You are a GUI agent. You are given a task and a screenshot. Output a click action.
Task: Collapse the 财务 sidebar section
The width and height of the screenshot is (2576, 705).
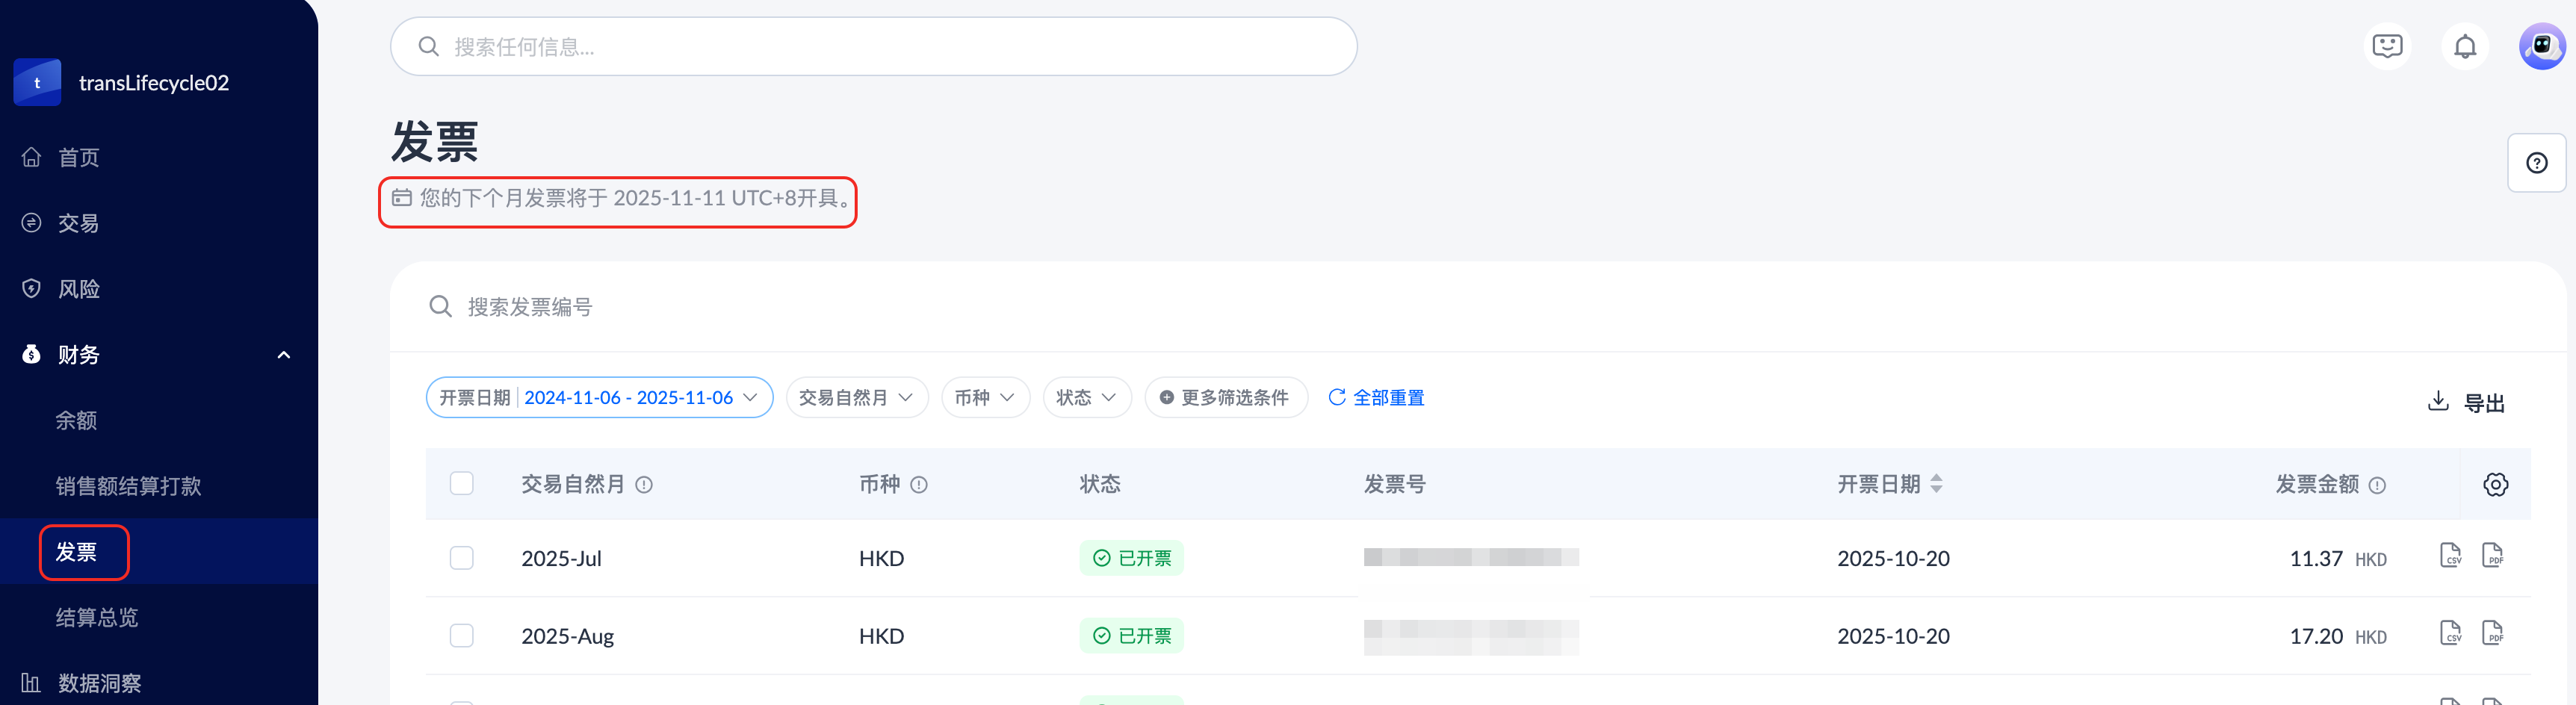click(284, 355)
